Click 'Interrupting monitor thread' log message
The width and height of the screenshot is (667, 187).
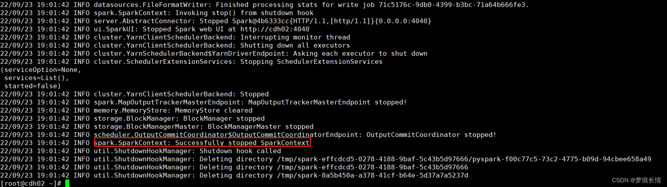(x=295, y=37)
